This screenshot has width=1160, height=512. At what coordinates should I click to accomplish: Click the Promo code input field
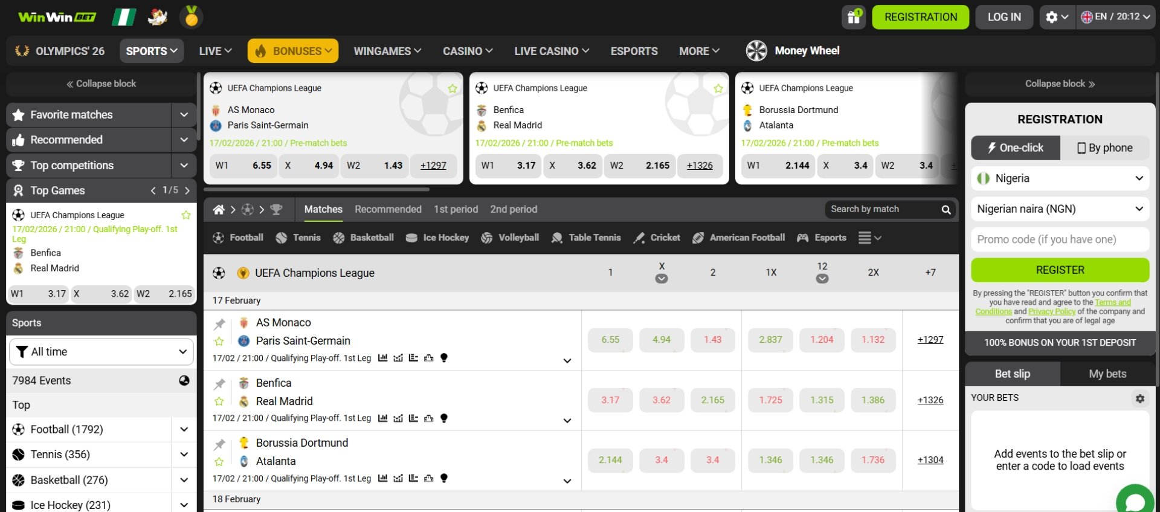[1060, 239]
